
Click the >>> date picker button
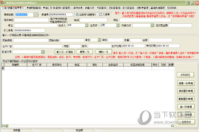click(x=36, y=15)
